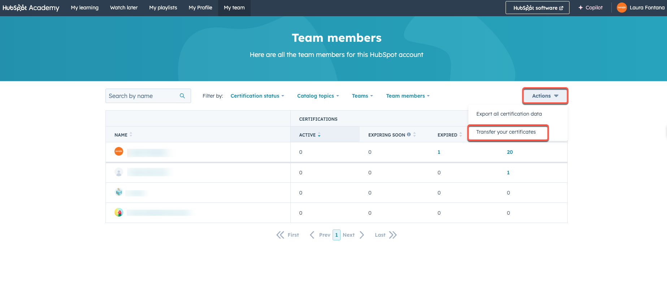Click the ACTIVE column header
The width and height of the screenshot is (667, 294).
point(307,135)
